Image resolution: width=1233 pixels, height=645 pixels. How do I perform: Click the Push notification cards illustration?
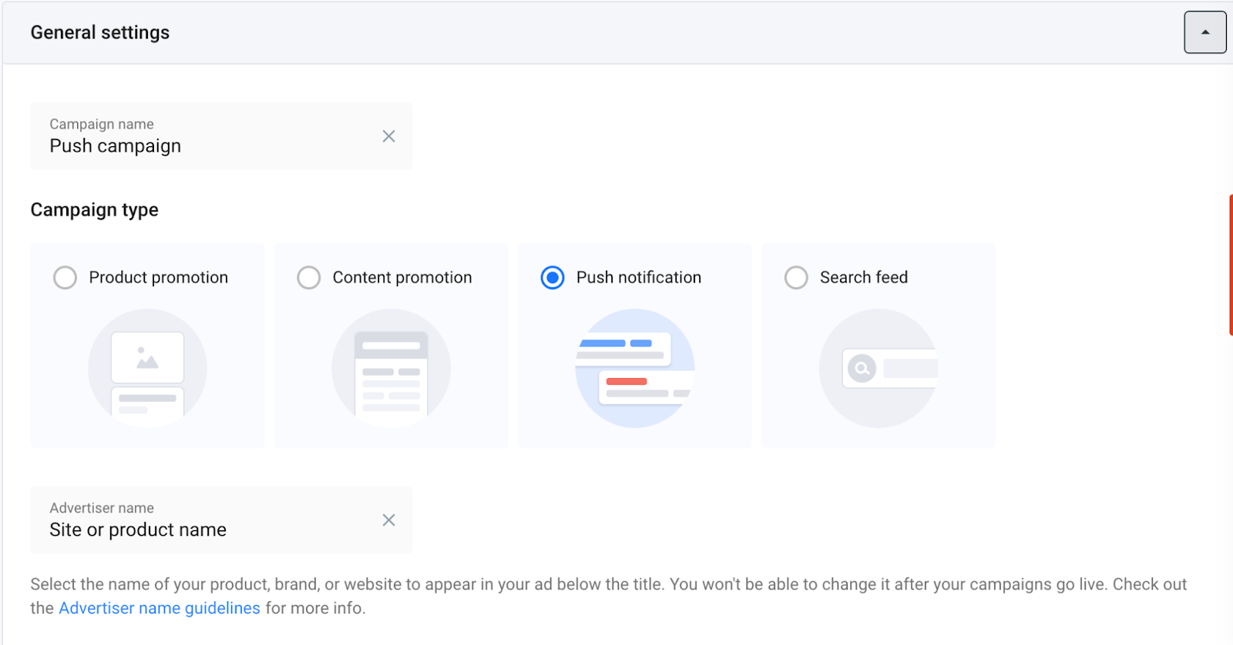pos(634,368)
